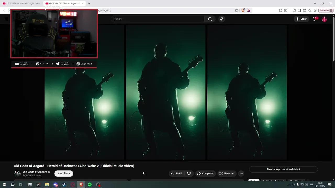Open Brave VPN shield icon
Screen dimensions: 335x188
[x=315, y=10]
